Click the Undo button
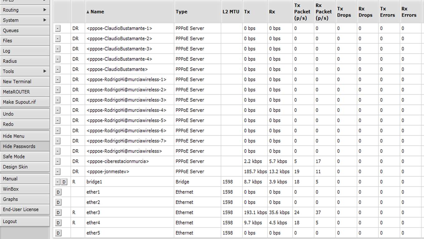The width and height of the screenshot is (424, 239). click(x=25, y=114)
